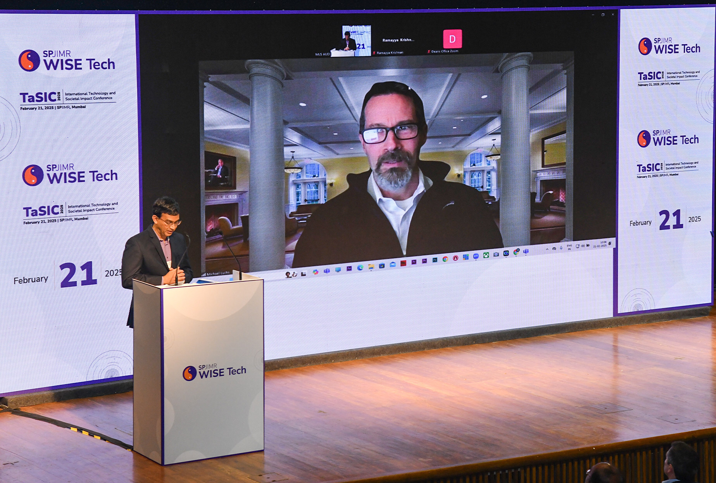This screenshot has width=716, height=483.
Task: Select the Ramayya Krishnan participant tile
Action: [398, 41]
